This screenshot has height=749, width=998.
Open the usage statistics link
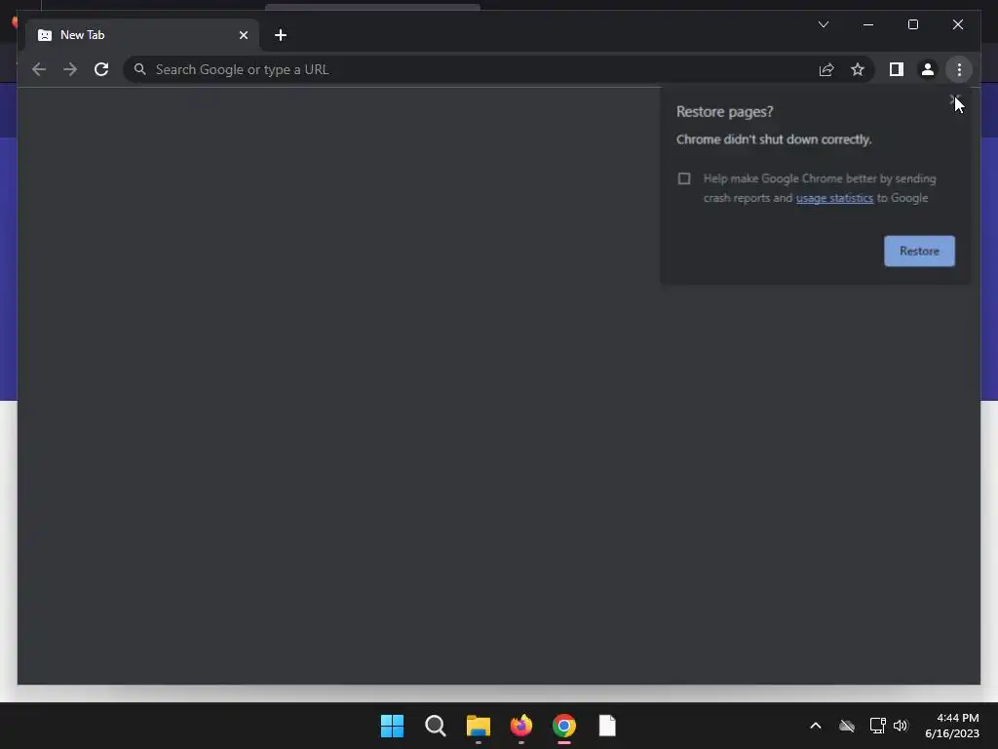tap(834, 198)
